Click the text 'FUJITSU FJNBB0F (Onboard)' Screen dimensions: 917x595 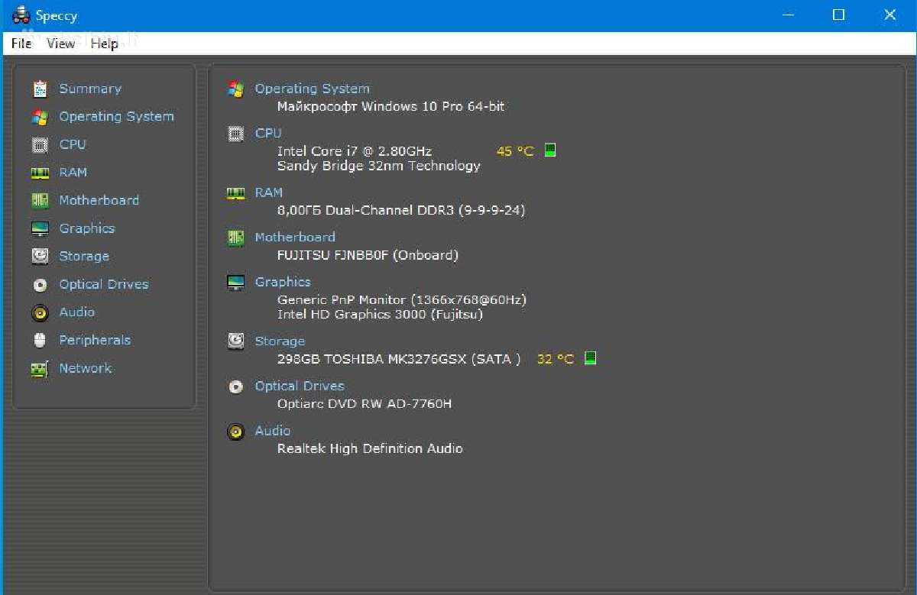[x=368, y=255]
